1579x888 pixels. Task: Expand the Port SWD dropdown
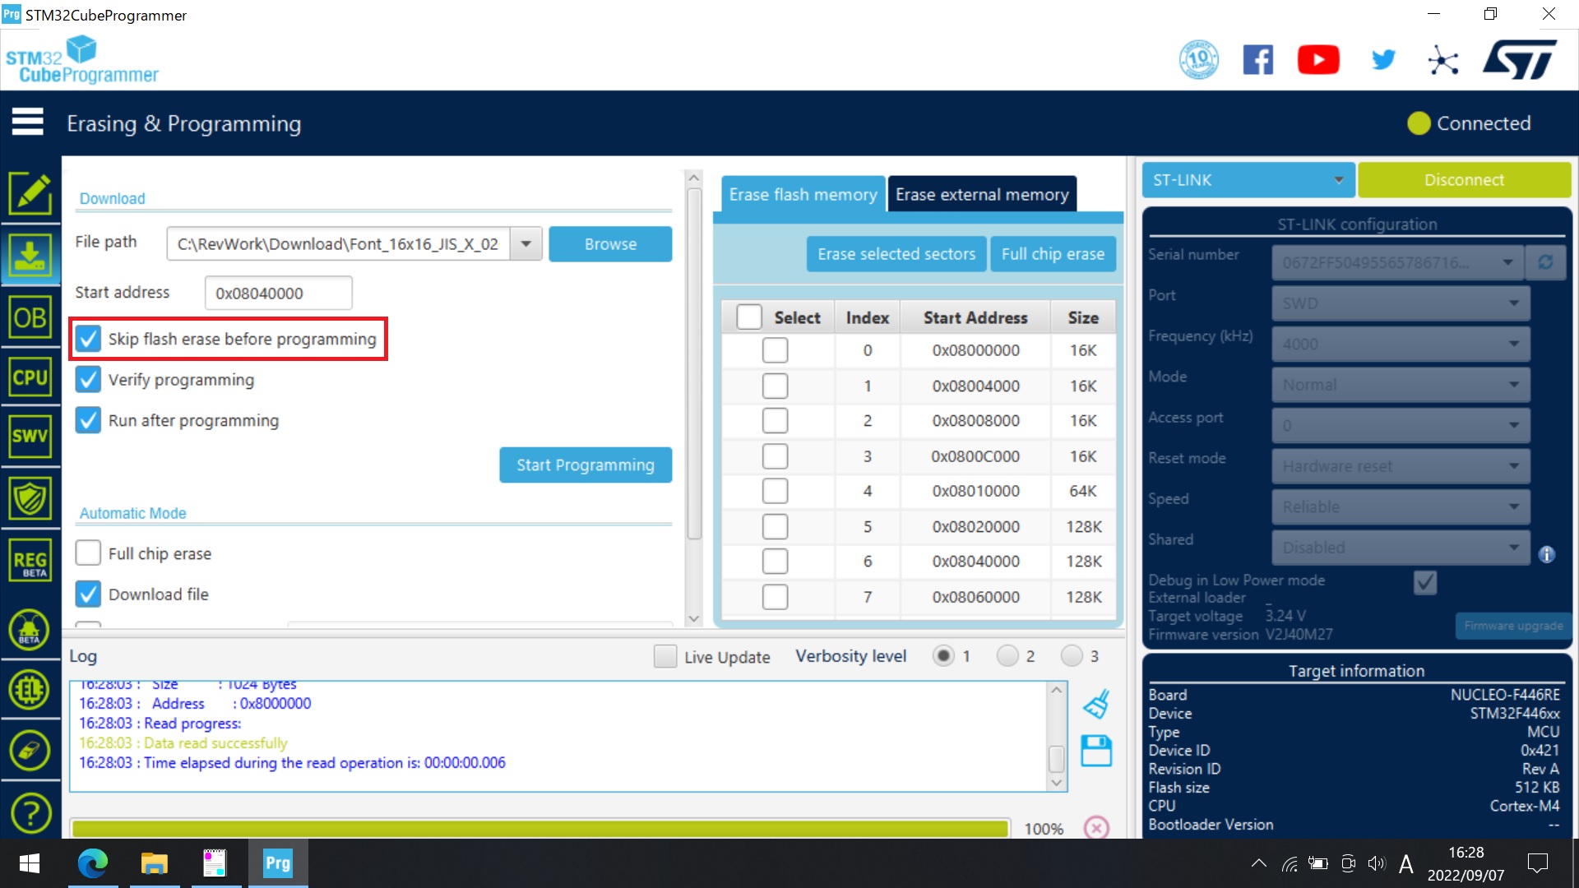pos(1514,303)
